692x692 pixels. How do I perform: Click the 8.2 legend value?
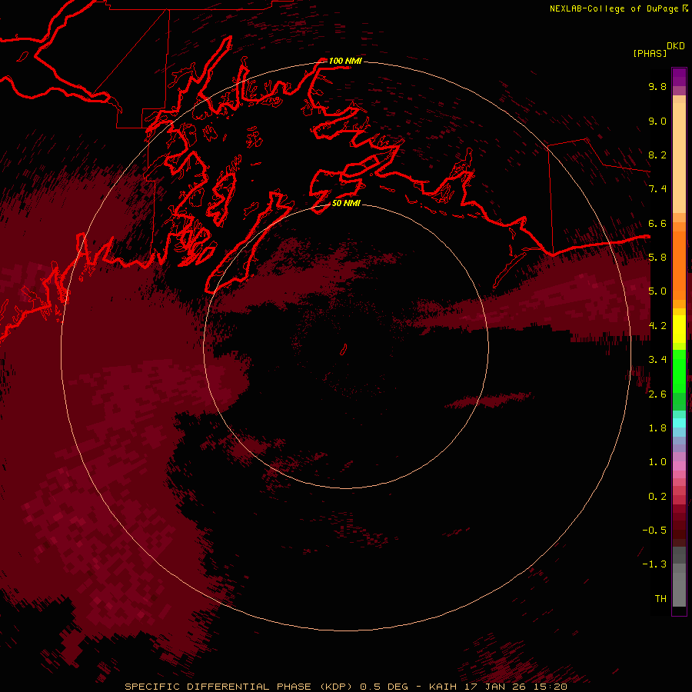click(x=657, y=155)
